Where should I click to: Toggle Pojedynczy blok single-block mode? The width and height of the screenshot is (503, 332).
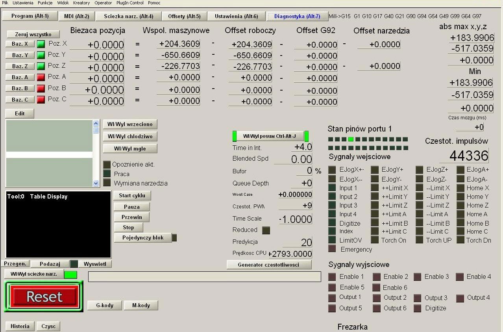coord(143,237)
